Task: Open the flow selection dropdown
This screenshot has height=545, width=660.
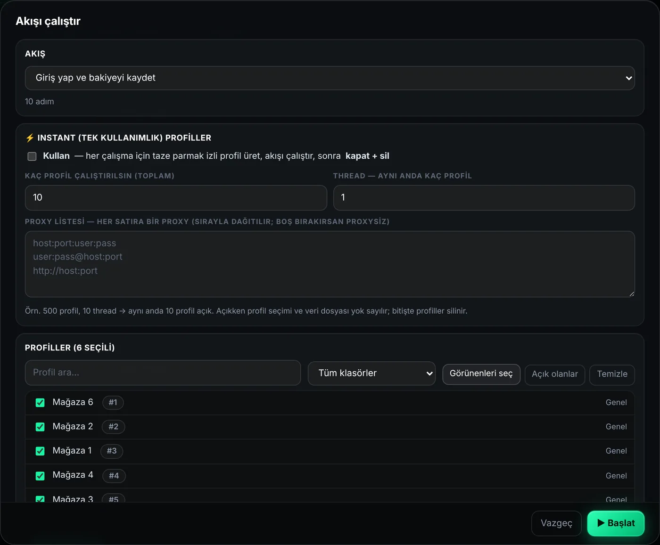Action: click(x=330, y=78)
